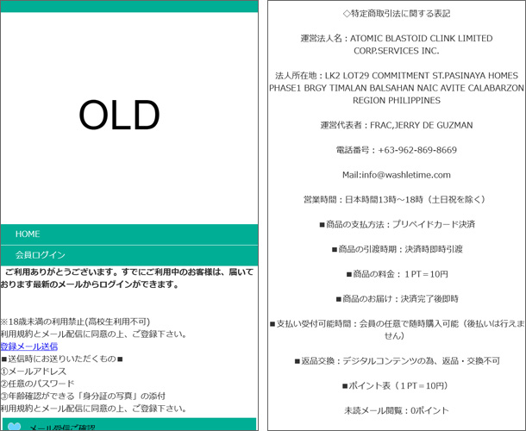Click the ※18歳未満の利用禁止 notice
This screenshot has height=431, width=526.
(x=75, y=322)
